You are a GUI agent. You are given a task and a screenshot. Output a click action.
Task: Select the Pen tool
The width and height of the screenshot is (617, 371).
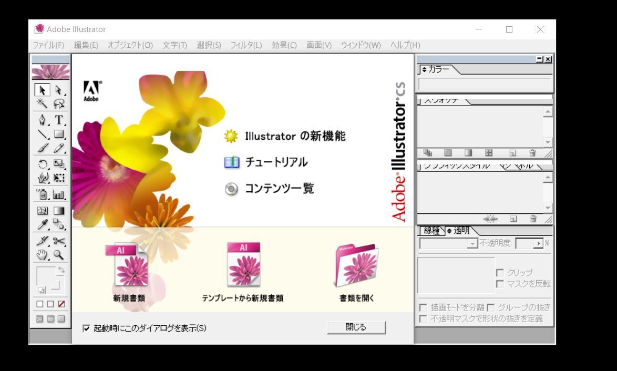(41, 119)
